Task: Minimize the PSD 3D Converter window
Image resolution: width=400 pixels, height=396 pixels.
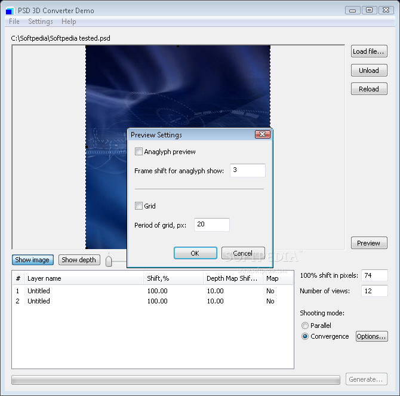Action: click(353, 10)
